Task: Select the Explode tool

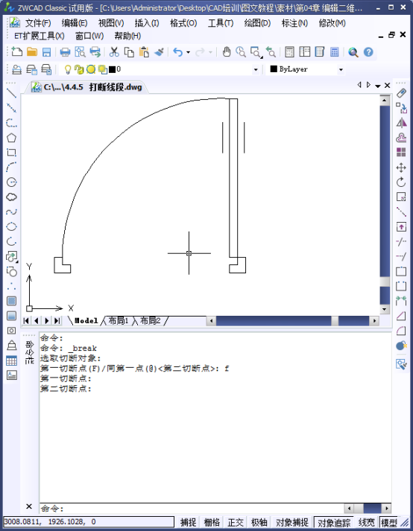Action: [x=401, y=346]
